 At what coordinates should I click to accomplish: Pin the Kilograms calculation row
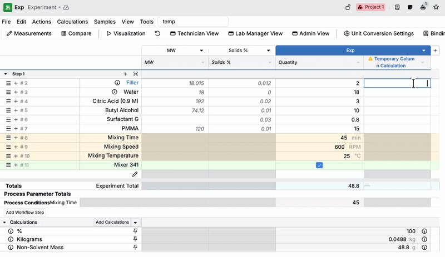click(135, 240)
